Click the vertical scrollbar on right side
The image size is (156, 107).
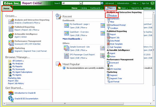154,49
